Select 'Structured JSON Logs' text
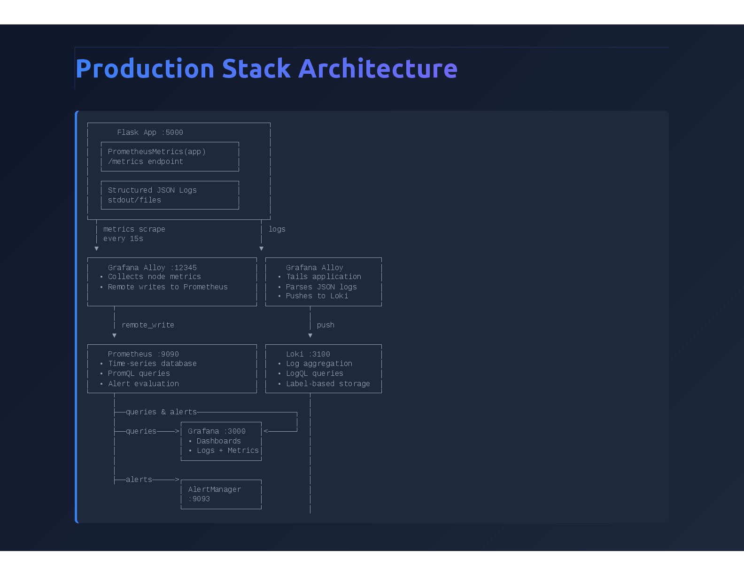The image size is (744, 575). (x=152, y=190)
